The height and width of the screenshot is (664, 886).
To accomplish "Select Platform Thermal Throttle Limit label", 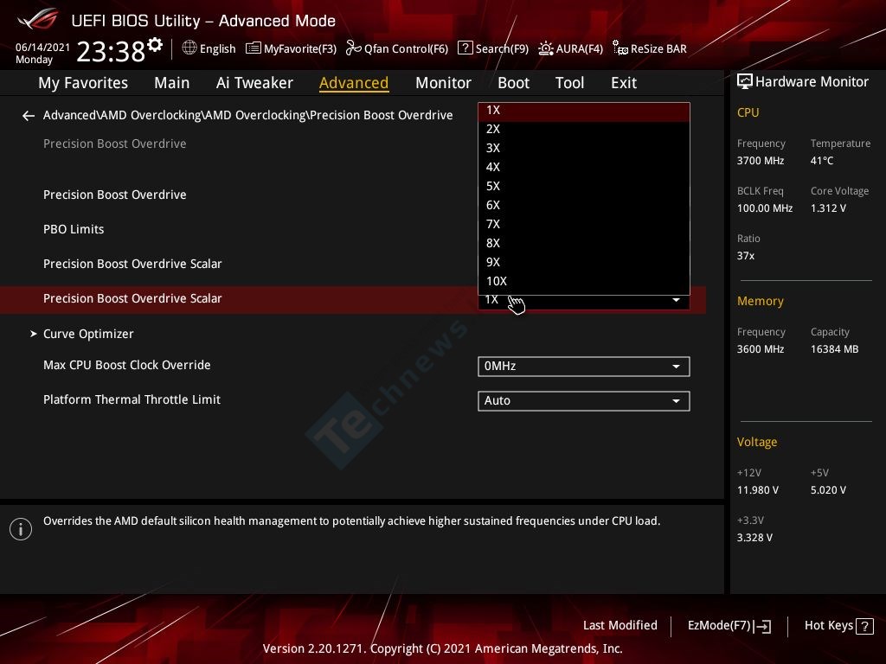I will point(132,399).
